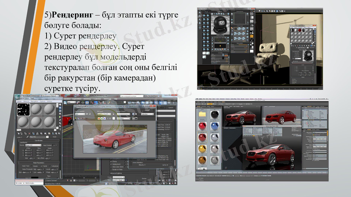
Task: Open the Modes menu in Material Editor
Action: (19, 101)
